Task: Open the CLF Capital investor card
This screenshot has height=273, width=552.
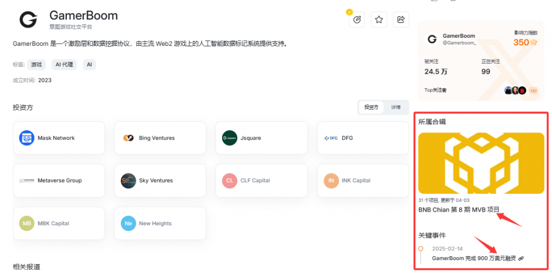Action: [x=261, y=180]
